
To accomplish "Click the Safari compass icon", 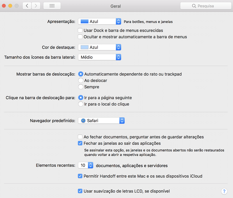I will pyautogui.click(x=83, y=121).
